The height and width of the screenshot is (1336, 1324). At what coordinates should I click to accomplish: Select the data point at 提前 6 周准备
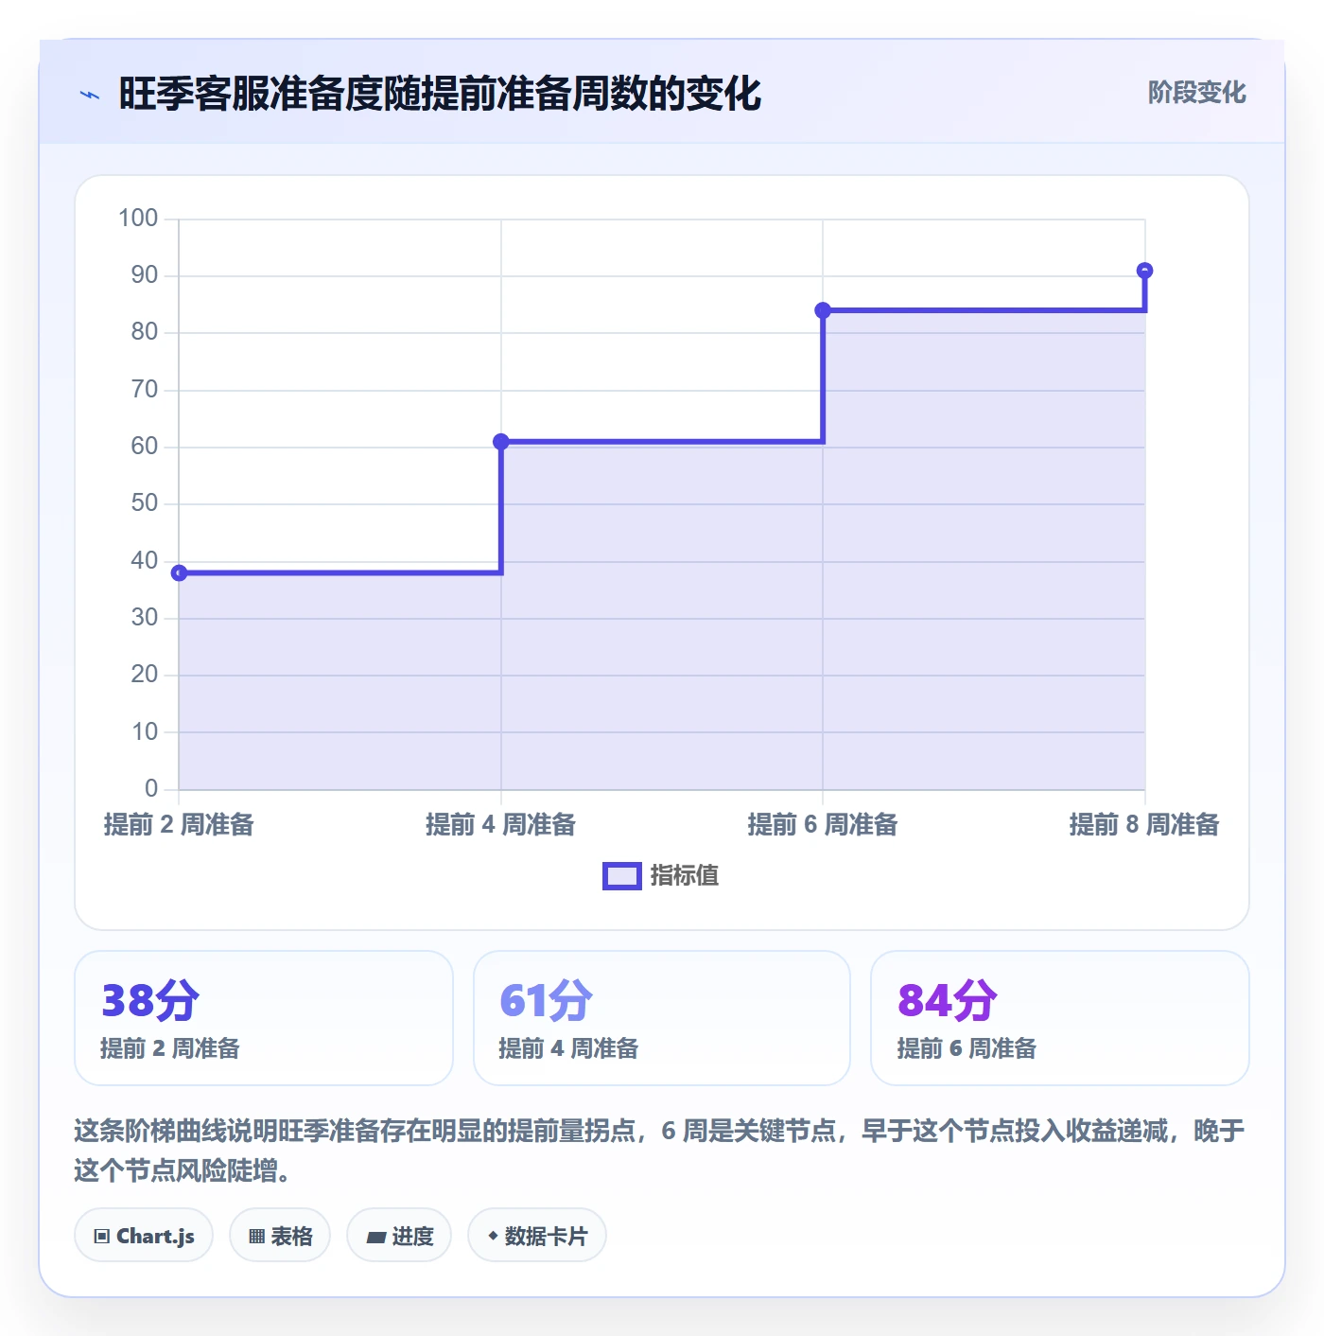[x=823, y=310]
